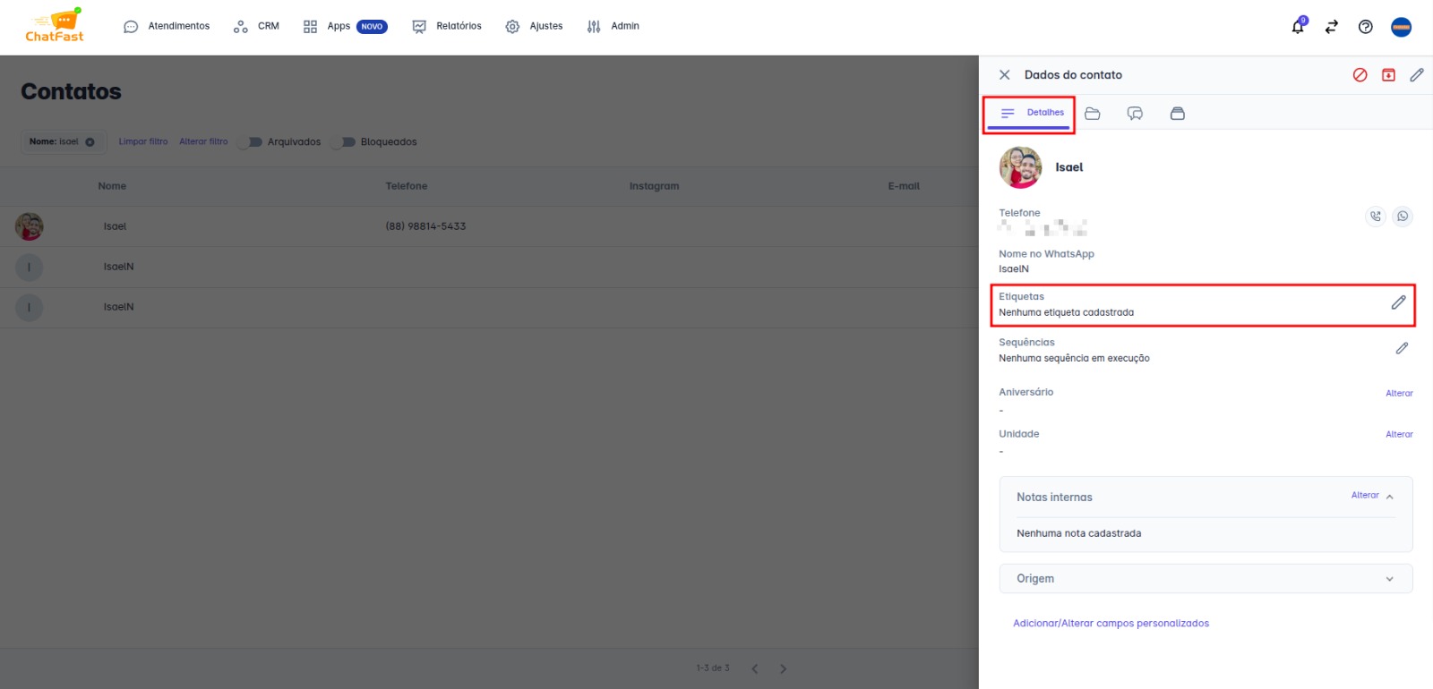The width and height of the screenshot is (1433, 689).
Task: Open the notifications bell
Action: coord(1298,27)
